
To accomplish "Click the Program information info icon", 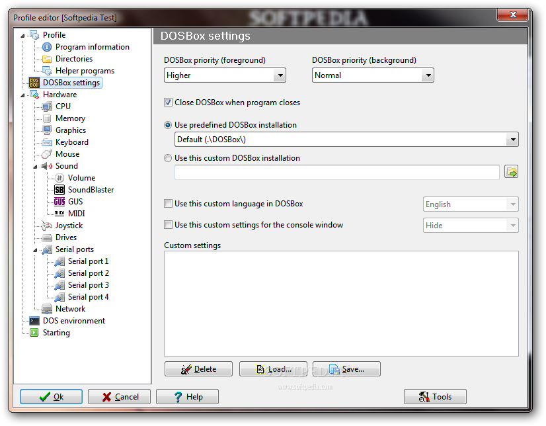I will click(47, 47).
